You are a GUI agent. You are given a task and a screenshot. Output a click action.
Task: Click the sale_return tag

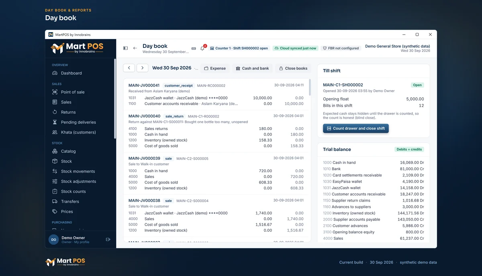click(174, 116)
